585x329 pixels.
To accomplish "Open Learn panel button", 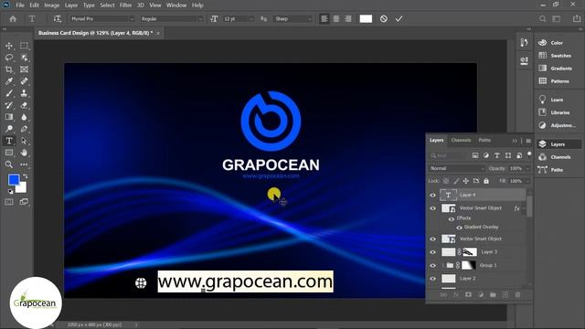I will [x=551, y=100].
